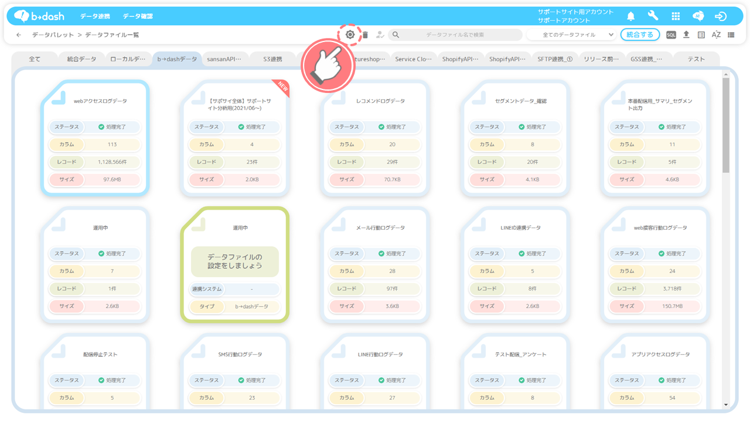
Task: Click in the データファイル名で検索 field
Action: pos(455,35)
